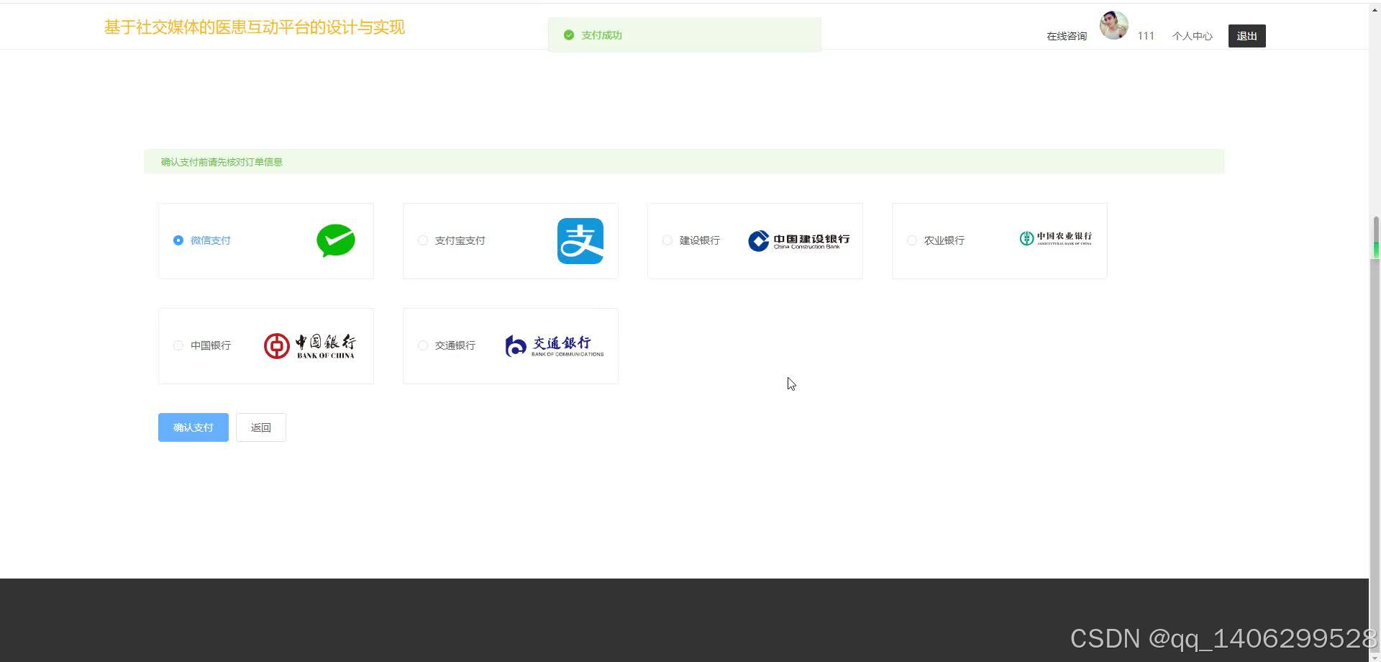
Task: Click the 退出 logout button
Action: point(1247,36)
